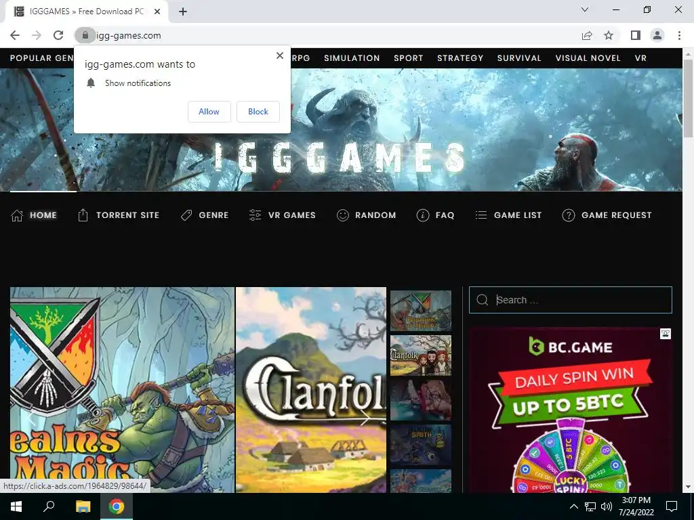Open the BC.GAME daily spin ad
Image resolution: width=694 pixels, height=520 pixels.
point(571,410)
